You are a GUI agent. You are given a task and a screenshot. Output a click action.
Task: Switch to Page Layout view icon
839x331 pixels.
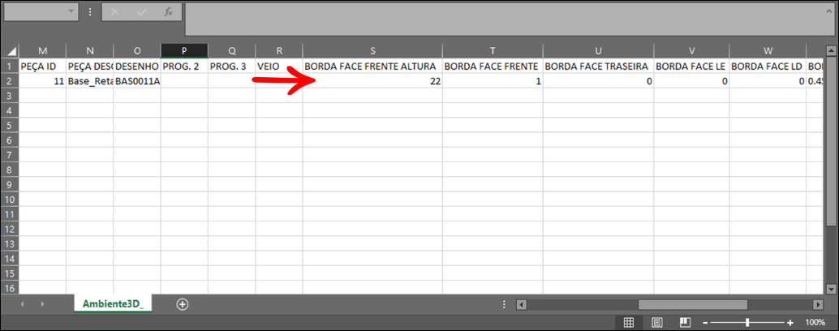(x=657, y=322)
